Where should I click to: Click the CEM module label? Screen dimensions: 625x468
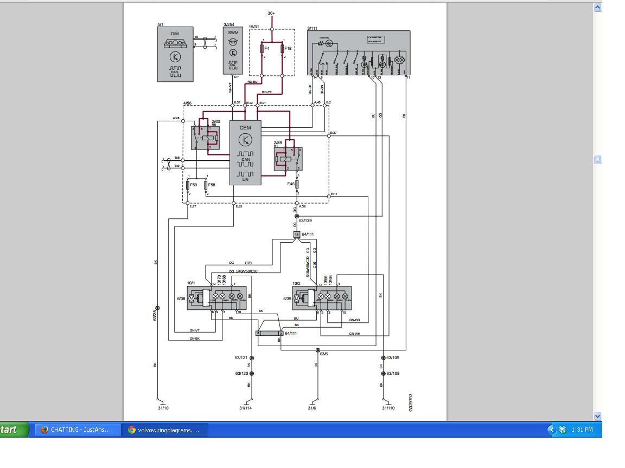[245, 128]
